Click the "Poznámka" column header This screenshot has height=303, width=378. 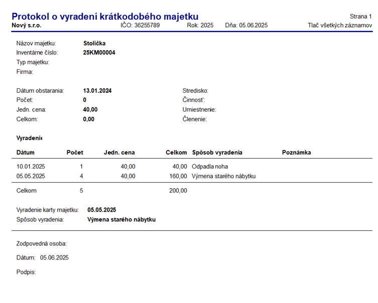coord(297,153)
